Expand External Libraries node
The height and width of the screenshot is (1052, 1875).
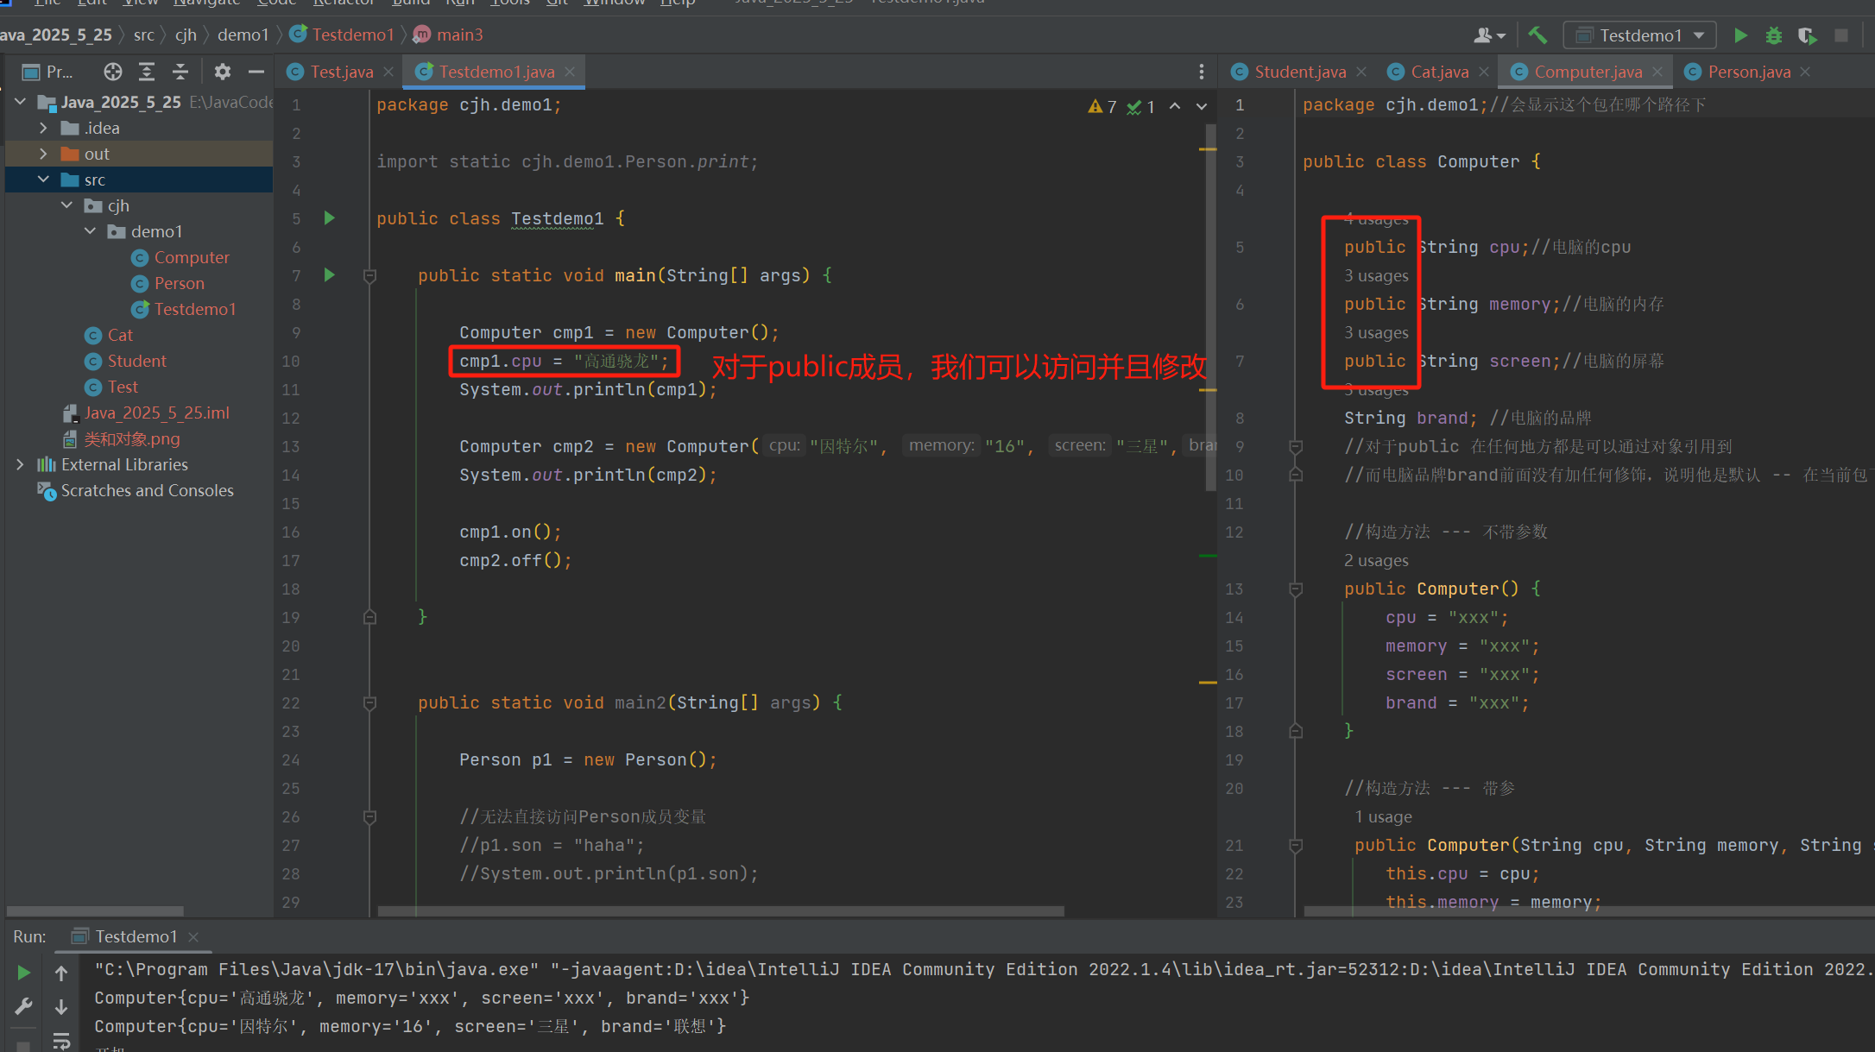(x=20, y=464)
